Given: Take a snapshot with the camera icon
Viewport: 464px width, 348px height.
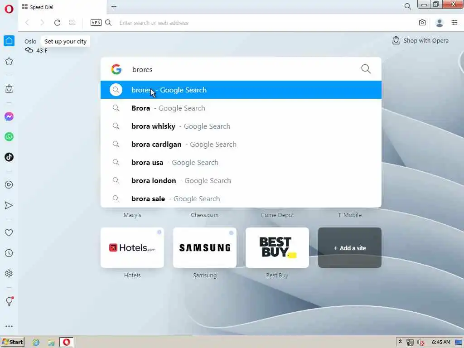Looking at the screenshot, I should pos(422,23).
